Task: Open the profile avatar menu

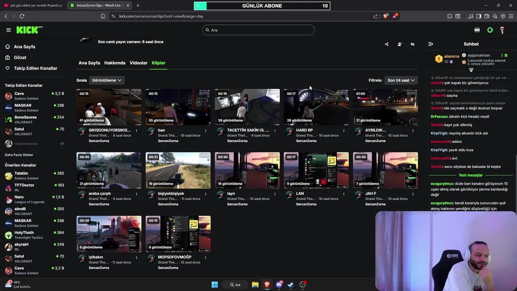Action: [x=502, y=30]
